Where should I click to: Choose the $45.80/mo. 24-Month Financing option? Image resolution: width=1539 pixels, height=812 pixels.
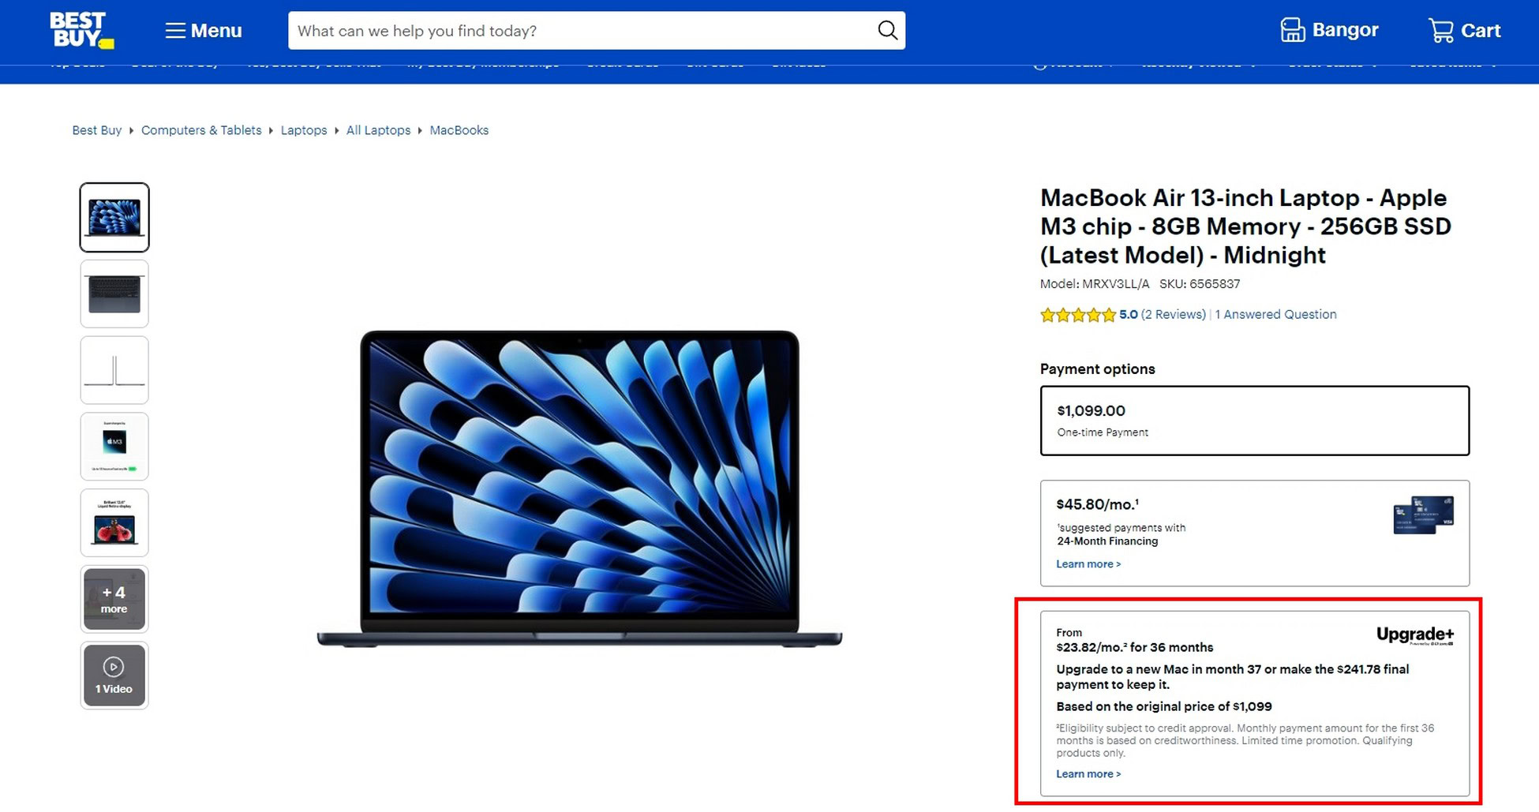[x=1255, y=533]
